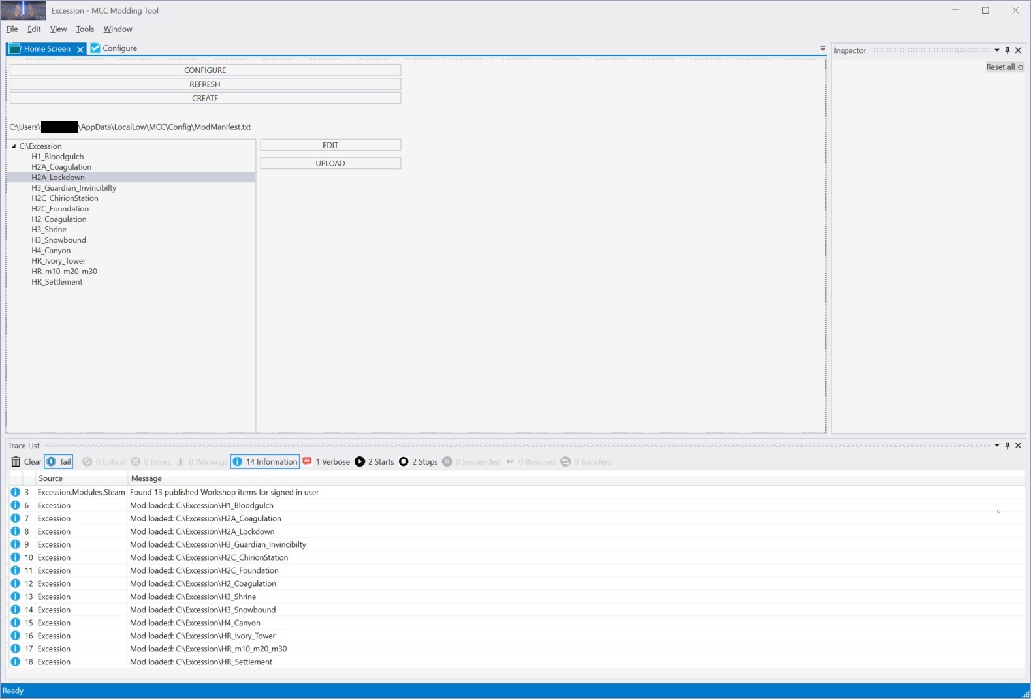The width and height of the screenshot is (1031, 699).
Task: Toggle the 0 Resumes filter
Action: [531, 461]
